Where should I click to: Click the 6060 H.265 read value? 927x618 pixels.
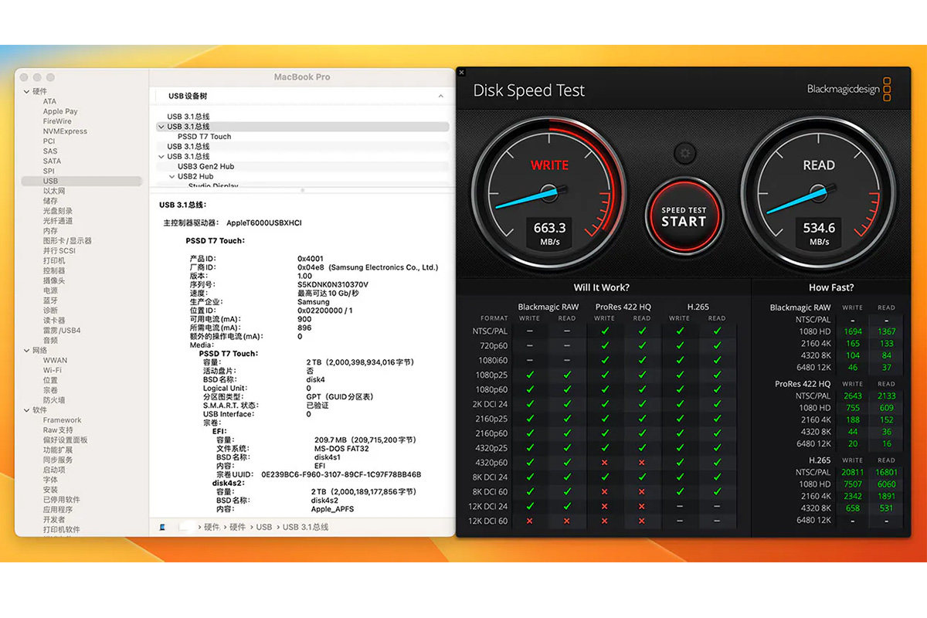tap(886, 484)
